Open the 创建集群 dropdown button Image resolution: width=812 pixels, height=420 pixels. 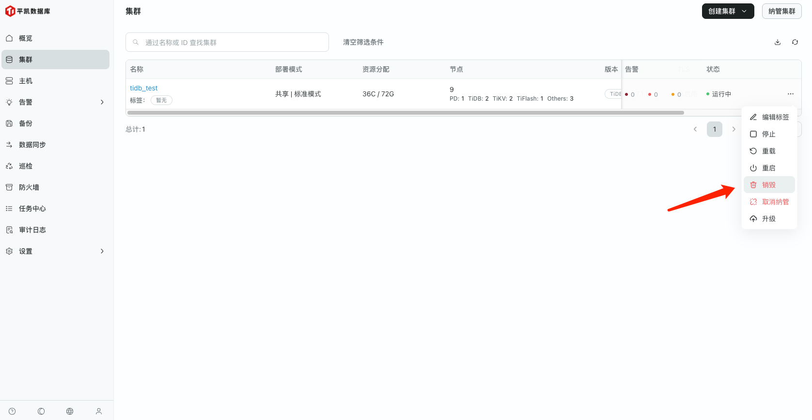pyautogui.click(x=728, y=11)
